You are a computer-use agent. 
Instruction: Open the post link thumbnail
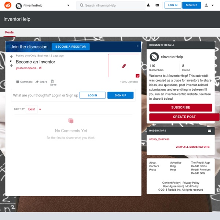click(124, 66)
